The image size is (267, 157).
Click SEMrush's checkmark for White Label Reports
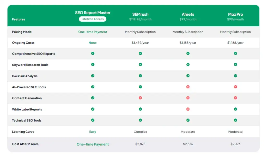click(140, 109)
